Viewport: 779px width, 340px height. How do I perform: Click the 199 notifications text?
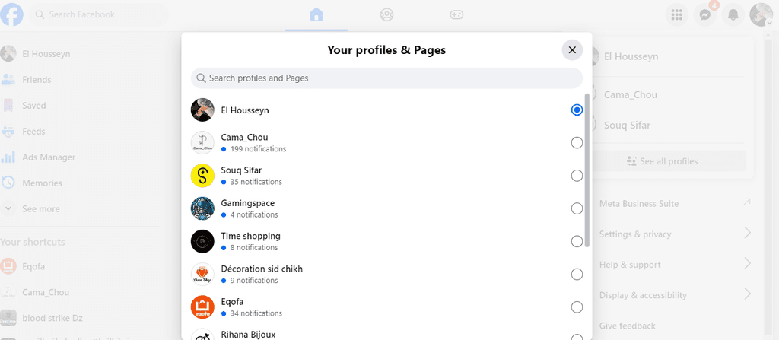(259, 149)
